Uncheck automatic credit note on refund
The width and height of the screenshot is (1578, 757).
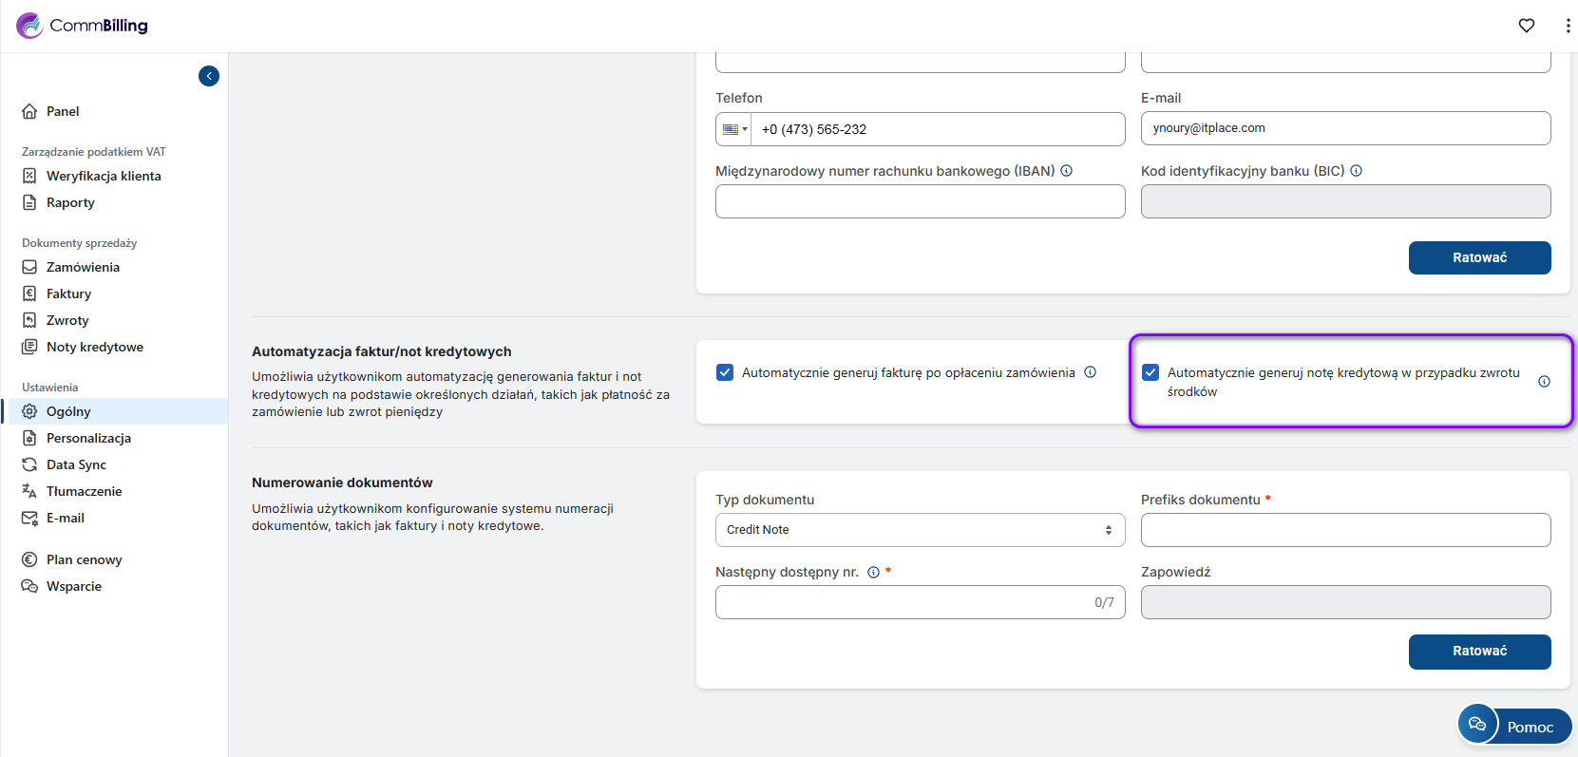coord(1150,372)
